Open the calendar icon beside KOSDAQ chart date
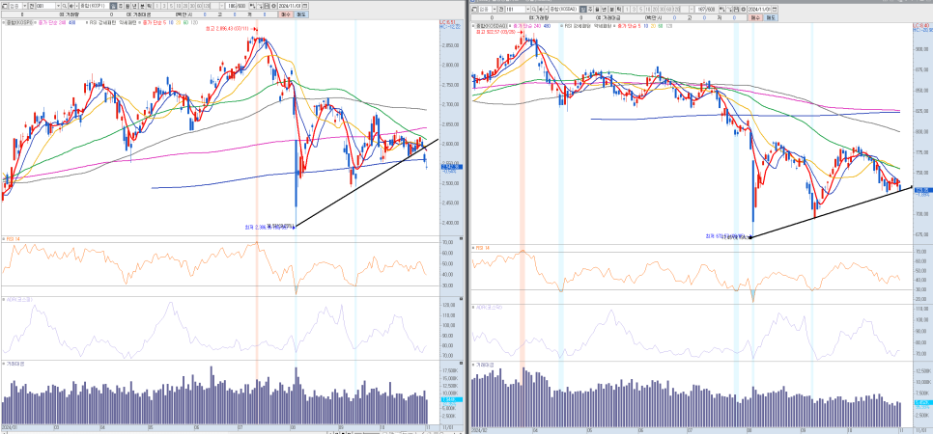Image resolution: width=933 pixels, height=434 pixels. click(775, 9)
